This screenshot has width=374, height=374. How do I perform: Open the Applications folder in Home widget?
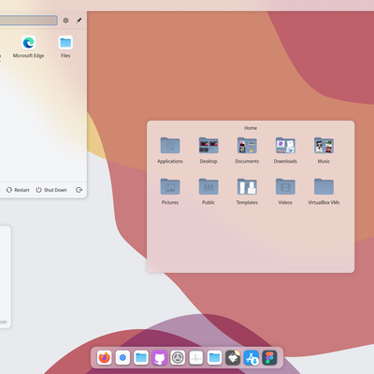pos(170,151)
